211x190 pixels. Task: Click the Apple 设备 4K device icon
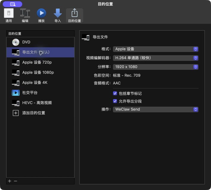[16, 83]
